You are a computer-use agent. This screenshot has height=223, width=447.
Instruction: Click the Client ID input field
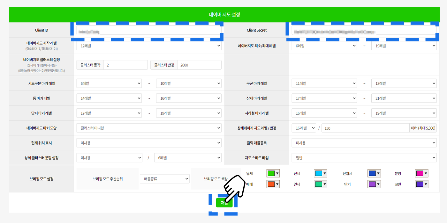(x=148, y=30)
